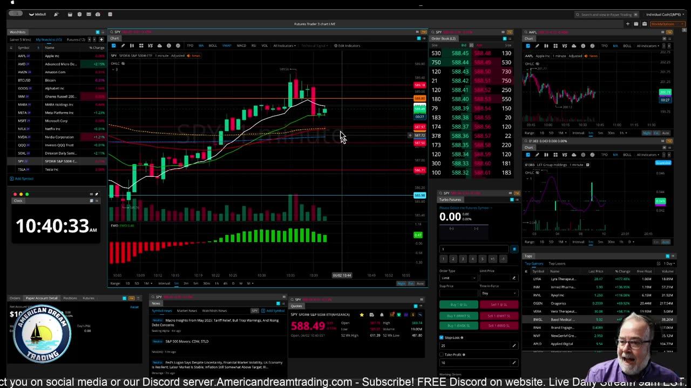Select the 30m interval below SPY chart

[206, 283]
